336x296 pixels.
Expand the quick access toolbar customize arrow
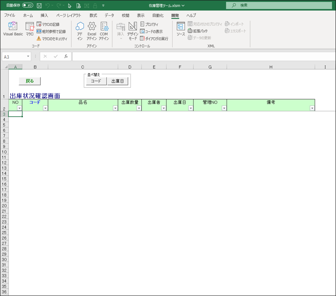tap(103, 6)
